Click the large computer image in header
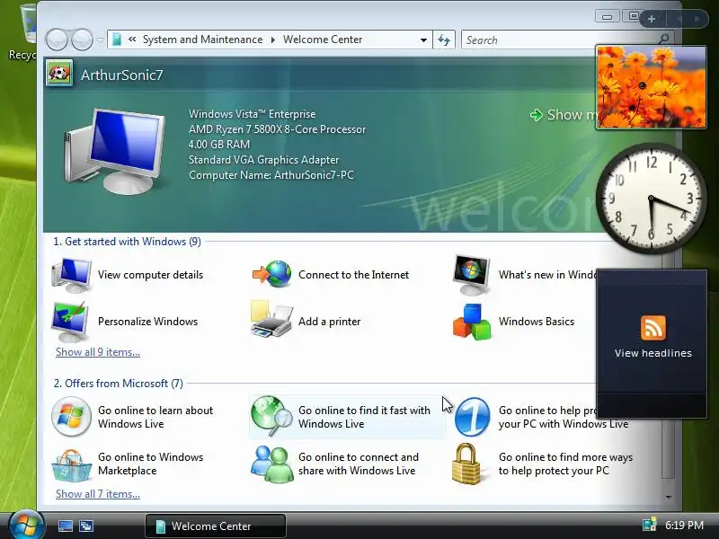Screen dimensions: 719x539 115,151
